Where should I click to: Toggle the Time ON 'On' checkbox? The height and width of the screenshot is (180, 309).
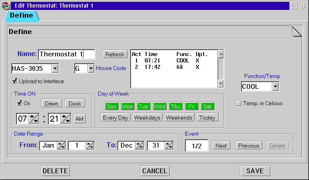coord(19,103)
